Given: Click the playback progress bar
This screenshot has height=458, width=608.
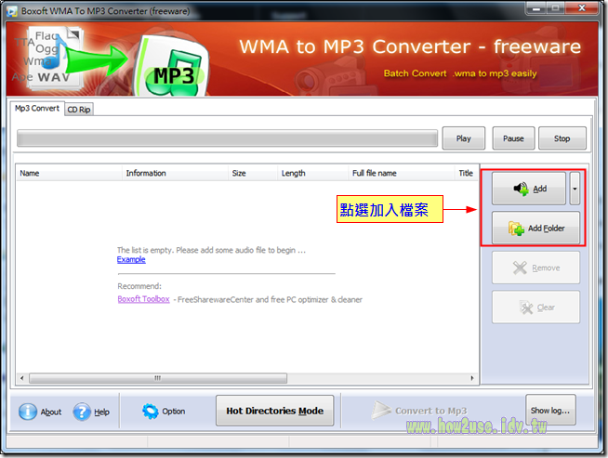Looking at the screenshot, I should pyautogui.click(x=227, y=138).
